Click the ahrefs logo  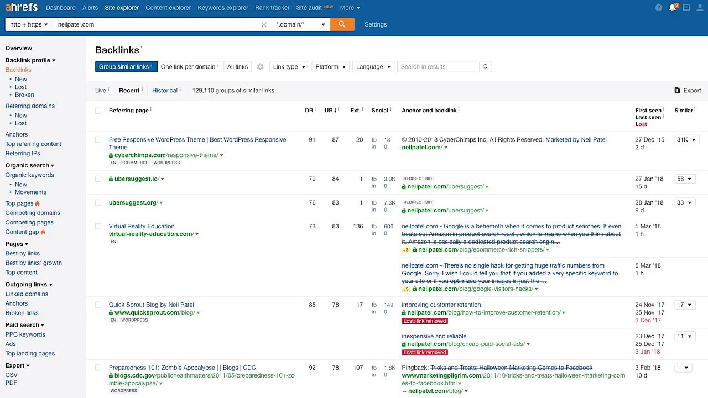[22, 7]
